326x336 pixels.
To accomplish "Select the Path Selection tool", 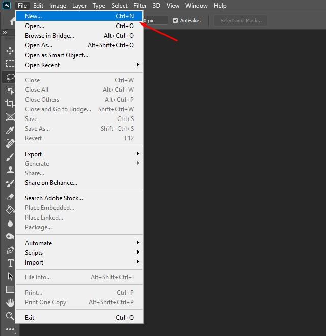I will click(10, 276).
